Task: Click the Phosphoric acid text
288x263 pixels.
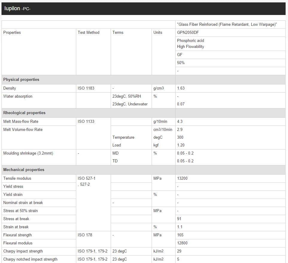Action: (x=191, y=41)
